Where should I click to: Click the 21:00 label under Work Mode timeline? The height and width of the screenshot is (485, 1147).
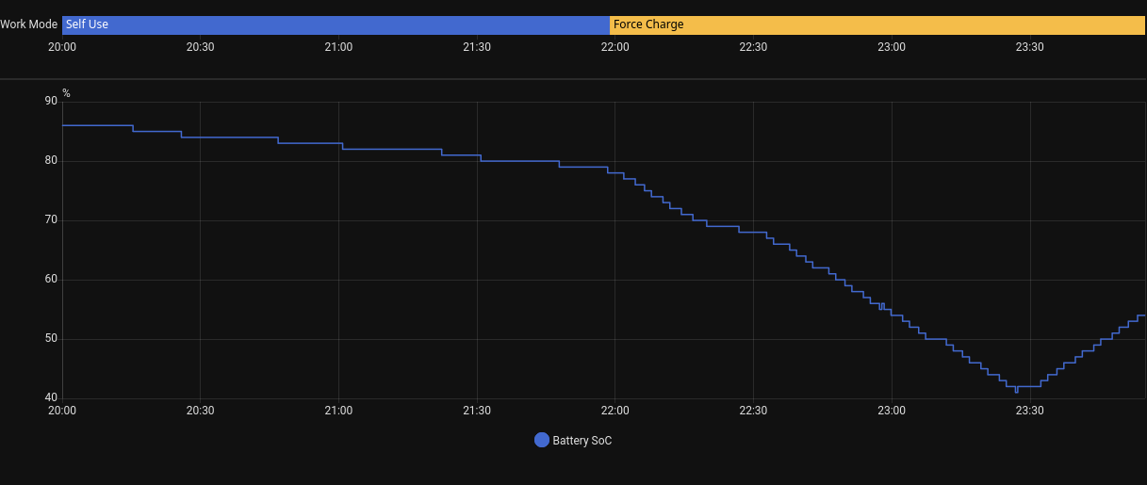click(338, 47)
